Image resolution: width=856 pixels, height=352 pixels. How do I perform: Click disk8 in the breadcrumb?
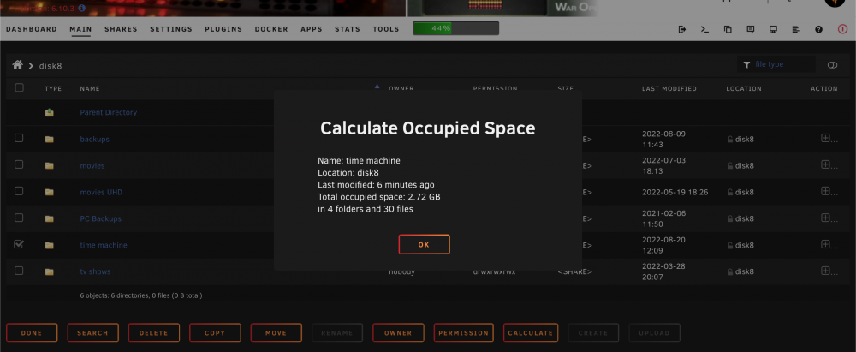[51, 66]
